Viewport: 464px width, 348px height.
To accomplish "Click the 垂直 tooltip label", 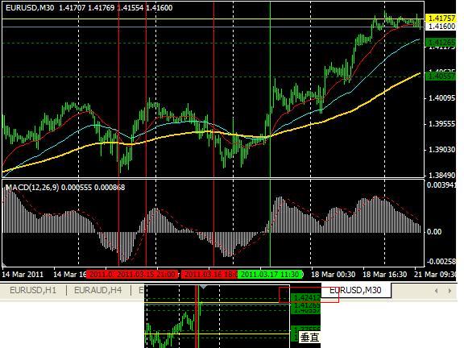I will [x=309, y=338].
